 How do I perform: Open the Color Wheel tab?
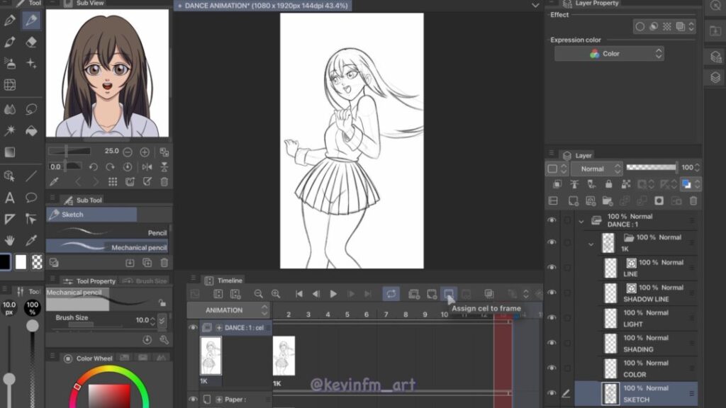tap(89, 358)
